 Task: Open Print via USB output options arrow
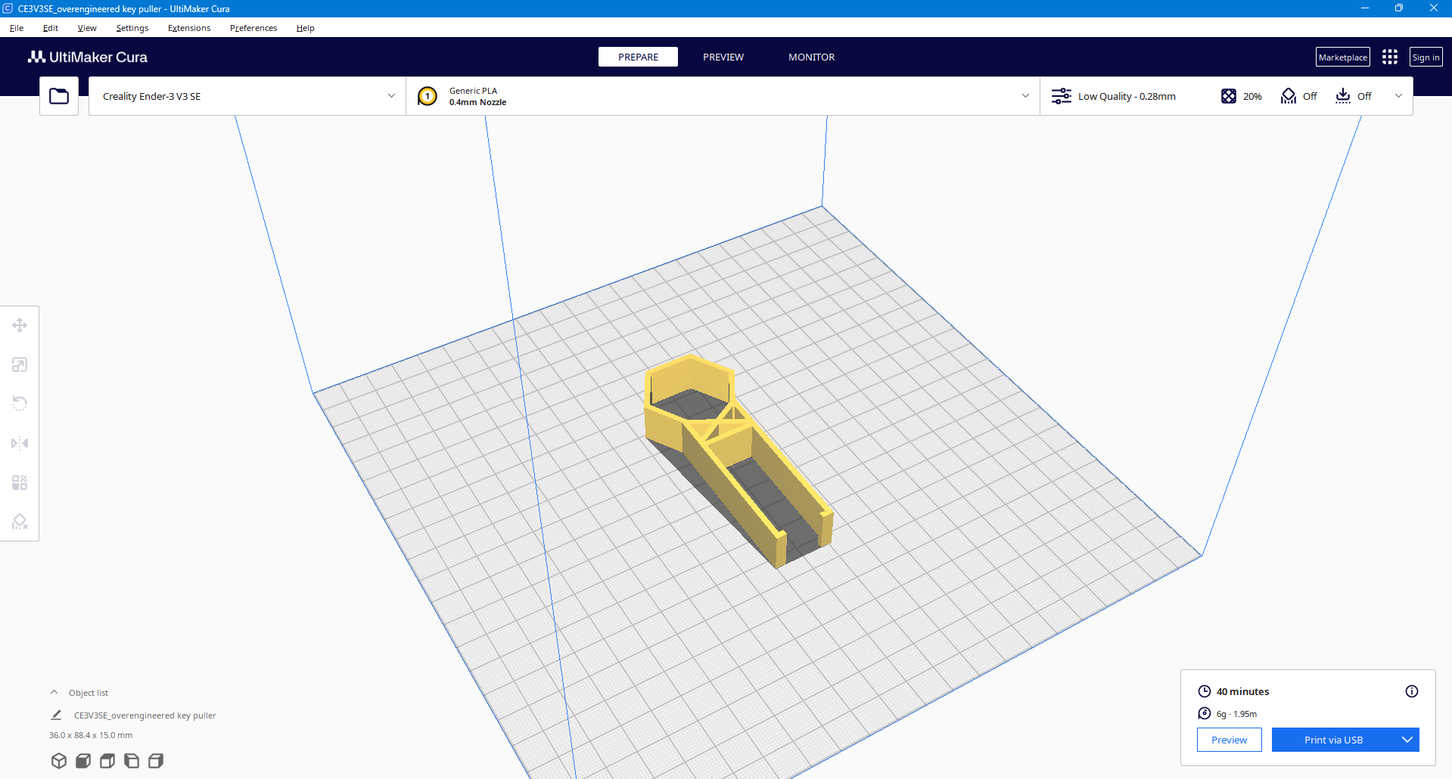pos(1407,740)
